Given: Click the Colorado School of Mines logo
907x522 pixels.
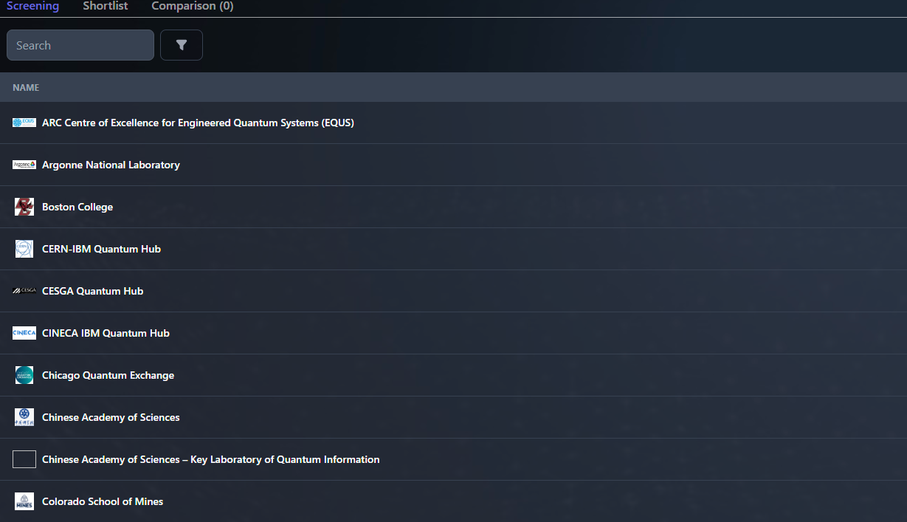Looking at the screenshot, I should pyautogui.click(x=24, y=501).
